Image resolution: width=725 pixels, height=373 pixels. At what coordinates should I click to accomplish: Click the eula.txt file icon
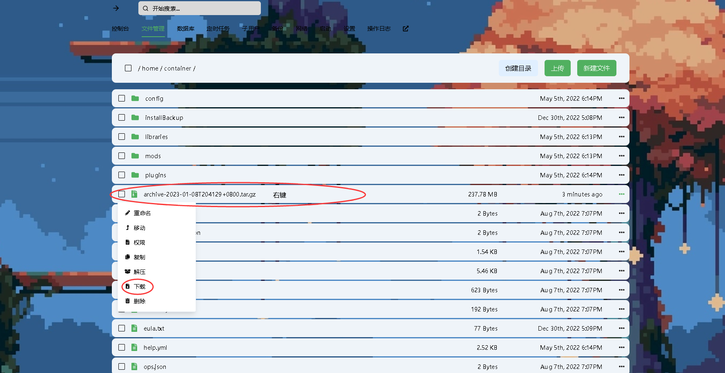[134, 328]
